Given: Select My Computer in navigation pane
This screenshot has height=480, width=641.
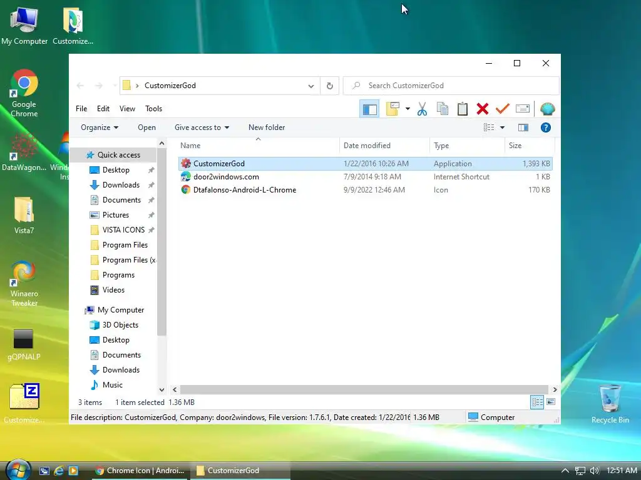Looking at the screenshot, I should [x=121, y=310].
